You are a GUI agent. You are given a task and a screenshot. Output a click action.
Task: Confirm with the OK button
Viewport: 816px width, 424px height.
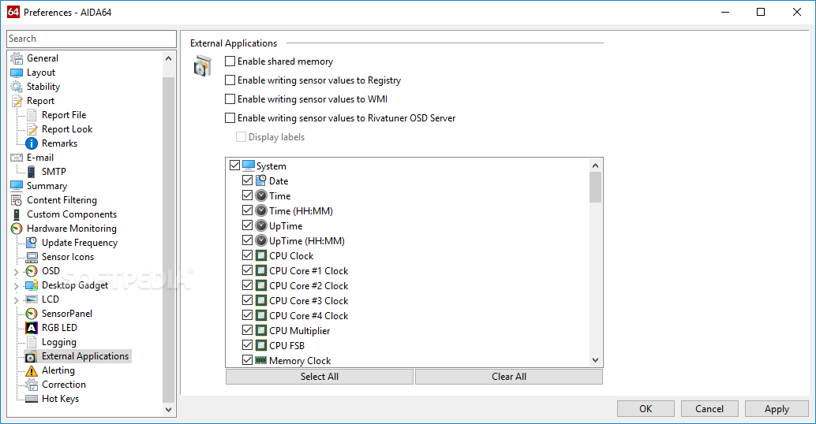point(646,409)
